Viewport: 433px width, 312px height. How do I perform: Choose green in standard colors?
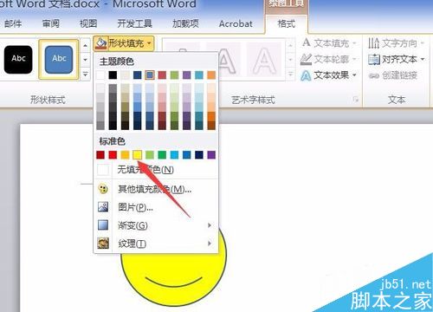click(162, 155)
